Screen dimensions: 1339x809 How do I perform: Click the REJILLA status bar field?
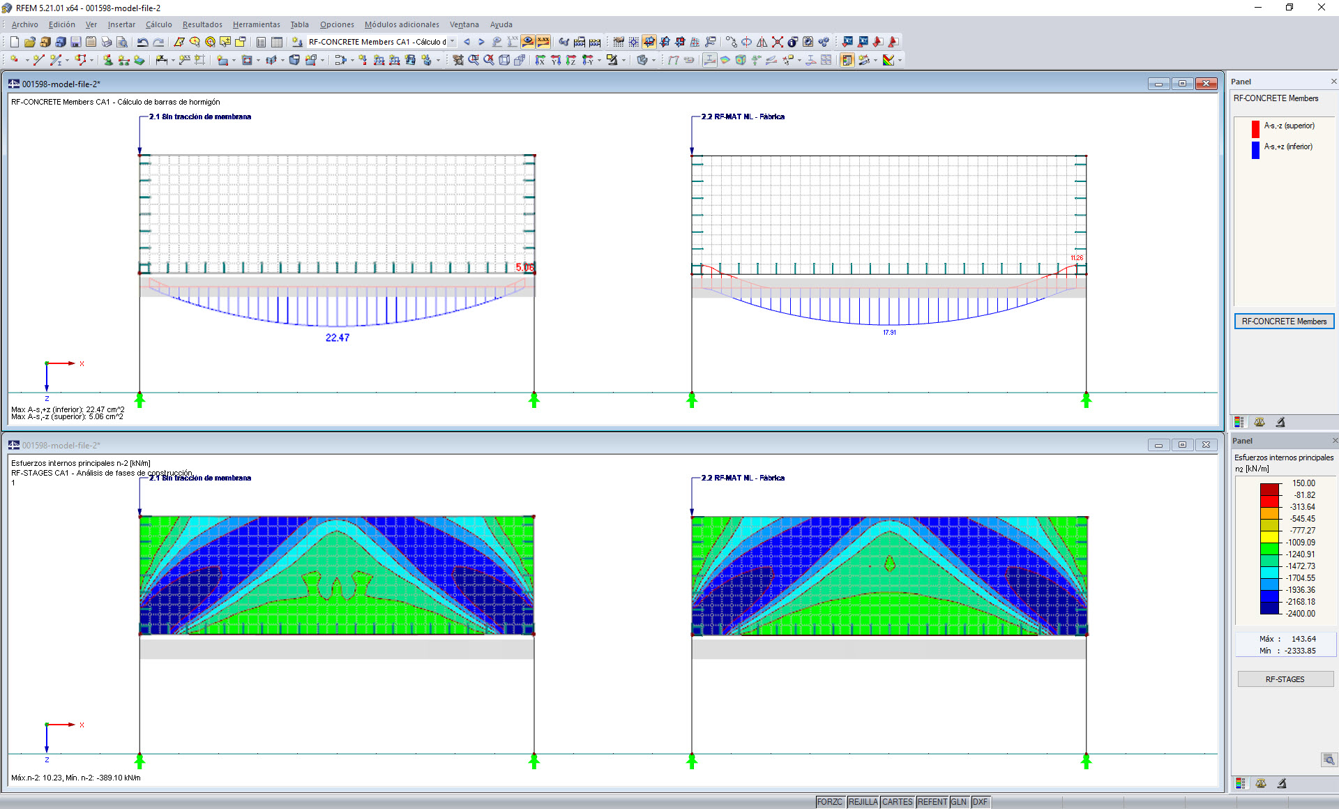click(863, 802)
